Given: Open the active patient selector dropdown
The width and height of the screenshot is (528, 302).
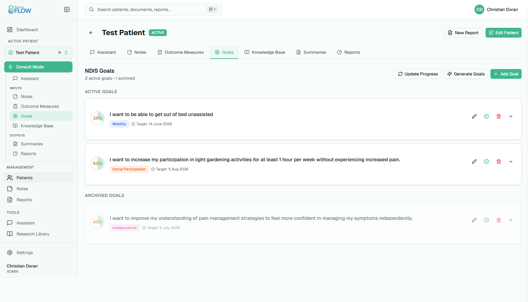Looking at the screenshot, I should (x=66, y=53).
